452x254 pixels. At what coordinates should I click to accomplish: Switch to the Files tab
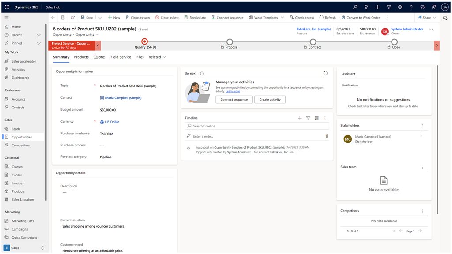click(x=140, y=57)
